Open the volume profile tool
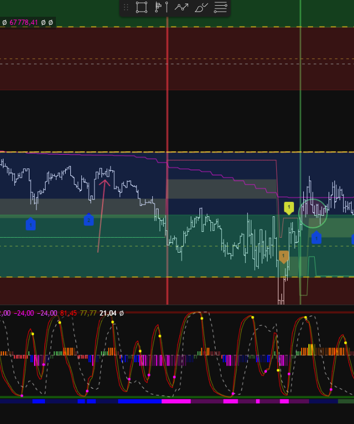The height and width of the screenshot is (424, 354). tap(161, 7)
